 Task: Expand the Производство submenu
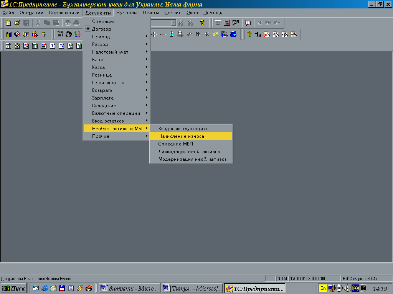click(x=117, y=83)
